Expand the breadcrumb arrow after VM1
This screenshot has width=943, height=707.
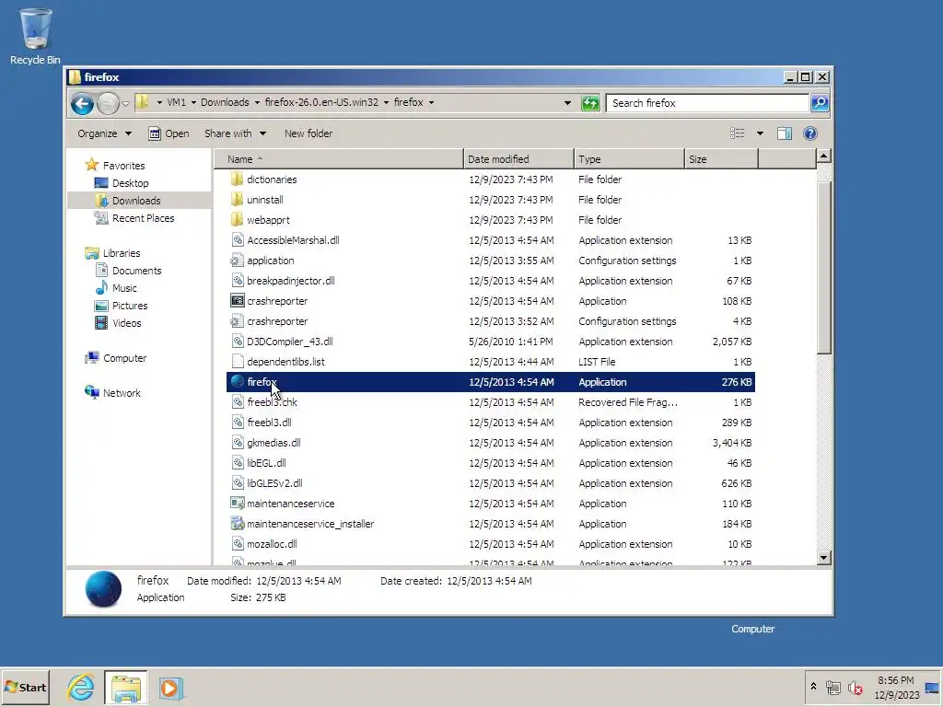pos(193,103)
